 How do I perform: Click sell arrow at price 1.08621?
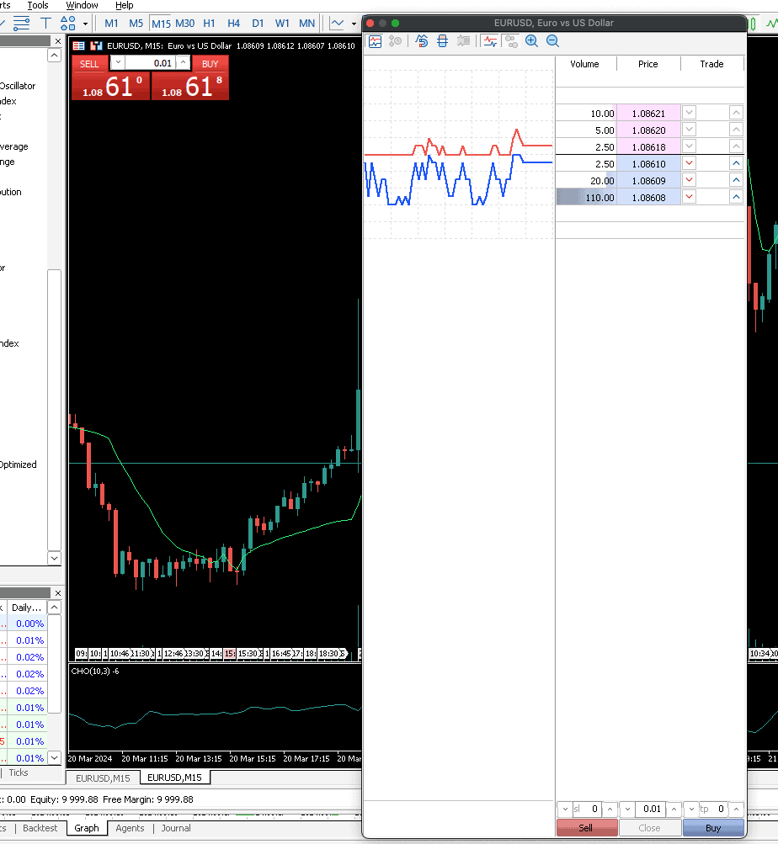coord(689,113)
